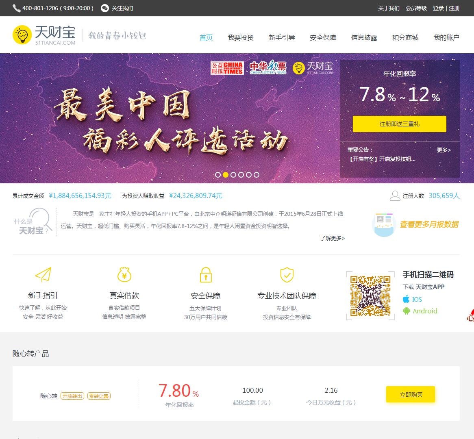Click the 真实借款 heading
This screenshot has height=439, width=474.
tap(124, 296)
